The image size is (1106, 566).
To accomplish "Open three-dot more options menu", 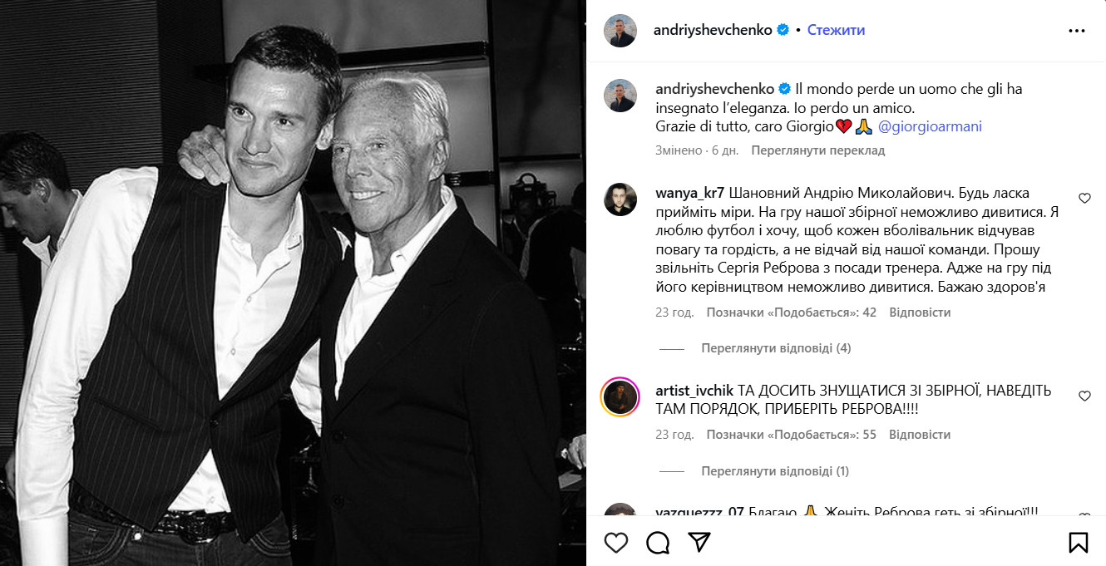I will click(1077, 31).
